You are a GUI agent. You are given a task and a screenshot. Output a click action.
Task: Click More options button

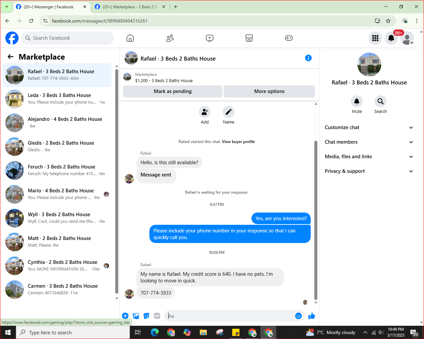click(269, 91)
